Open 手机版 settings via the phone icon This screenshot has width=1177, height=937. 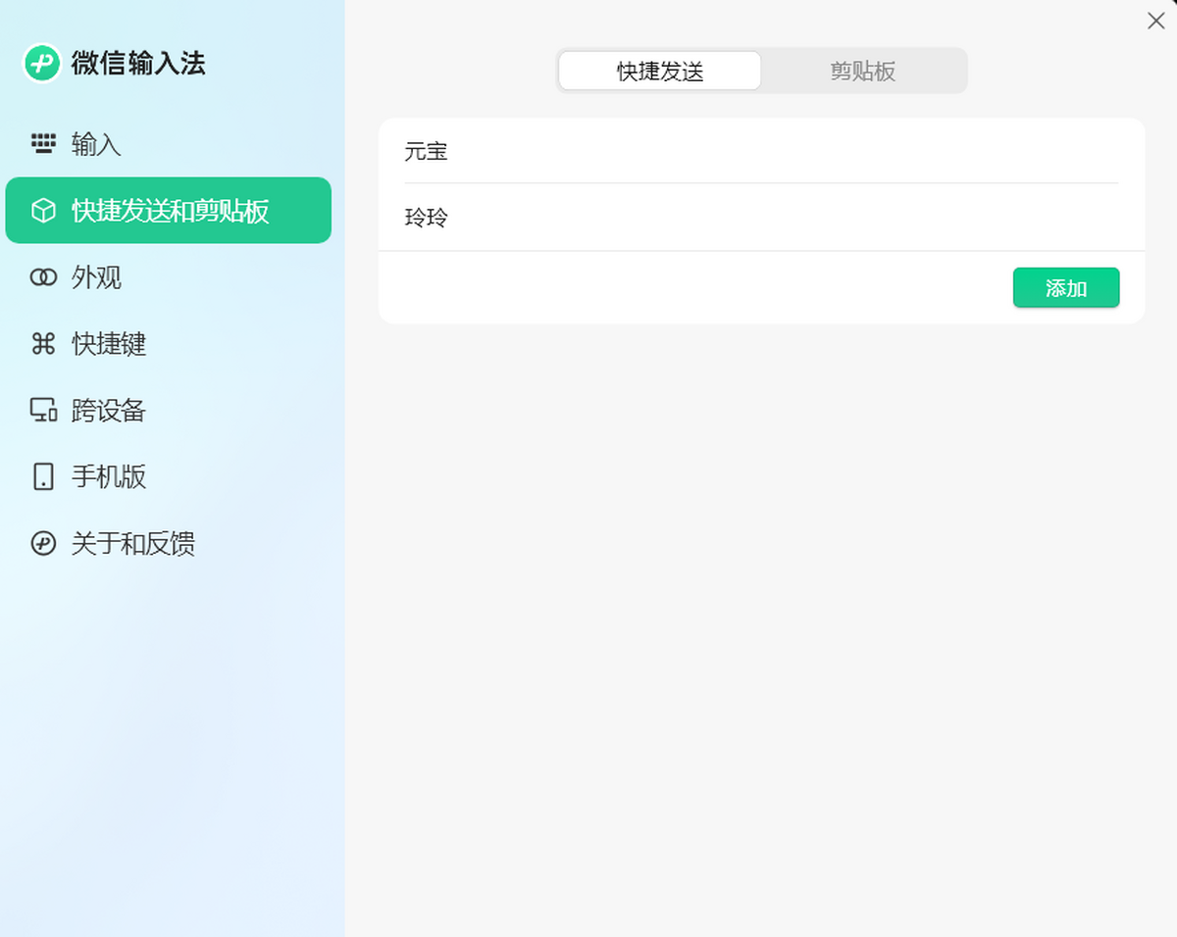coord(43,477)
